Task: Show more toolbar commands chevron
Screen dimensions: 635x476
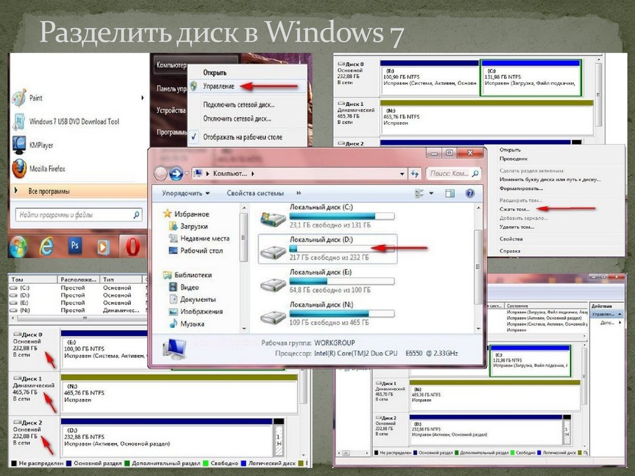Action: click(299, 193)
